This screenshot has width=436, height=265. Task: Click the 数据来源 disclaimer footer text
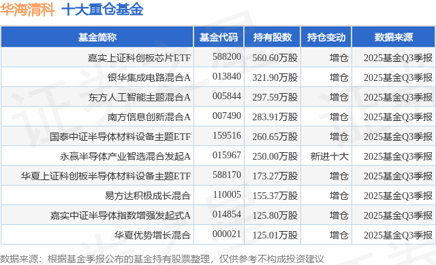click(x=162, y=259)
